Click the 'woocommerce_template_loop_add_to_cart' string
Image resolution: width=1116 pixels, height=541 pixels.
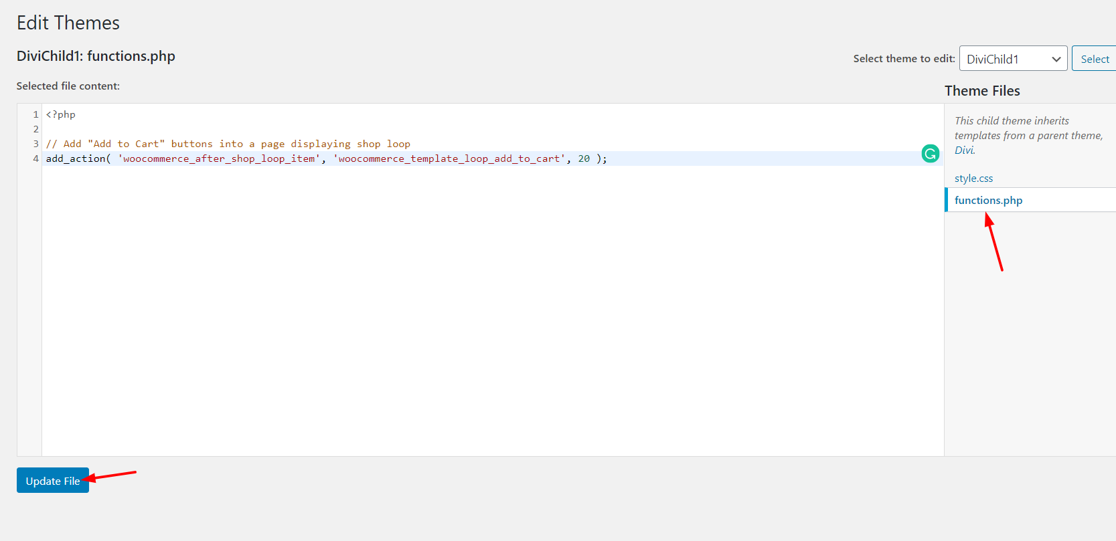(x=449, y=158)
